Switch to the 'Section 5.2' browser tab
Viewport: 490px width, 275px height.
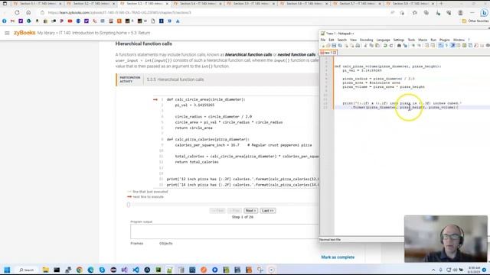[x=90, y=3]
